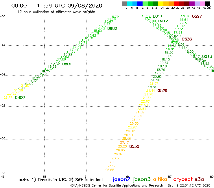Click the longitude axis label 51
Screen dimensions: 214x188
pos(86,176)
